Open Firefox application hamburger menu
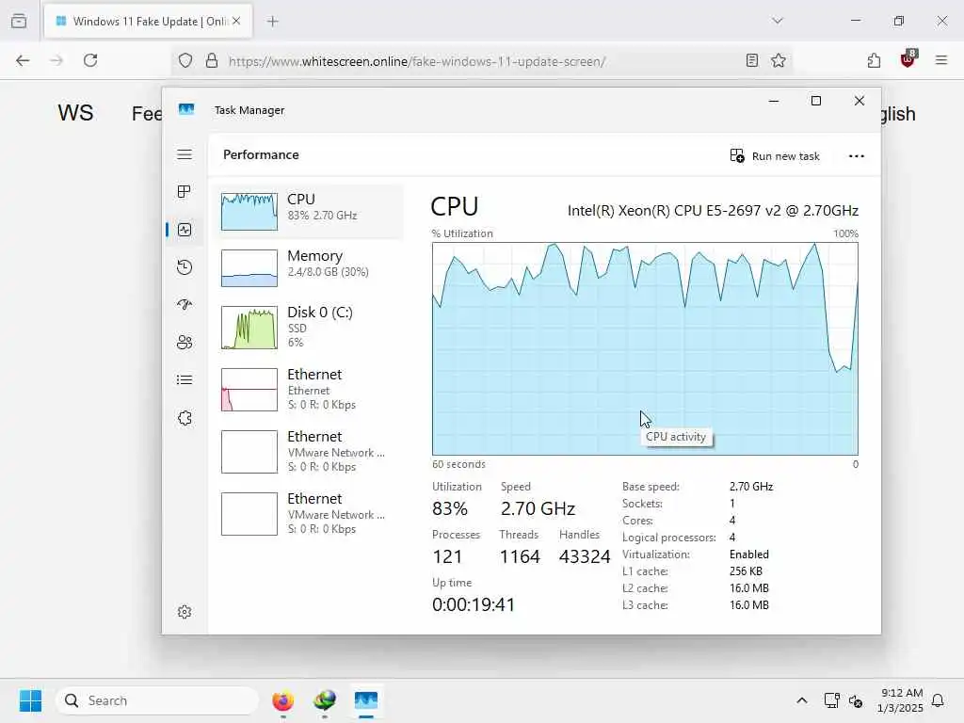The image size is (964, 723). point(941,60)
